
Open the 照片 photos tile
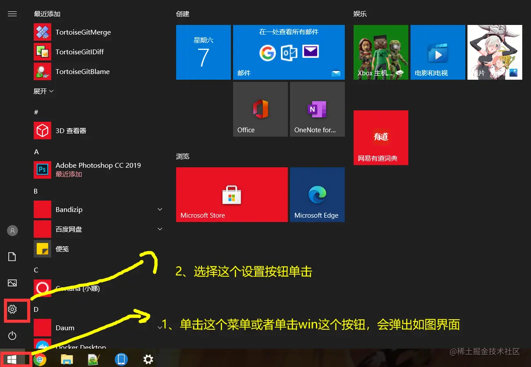(495, 52)
